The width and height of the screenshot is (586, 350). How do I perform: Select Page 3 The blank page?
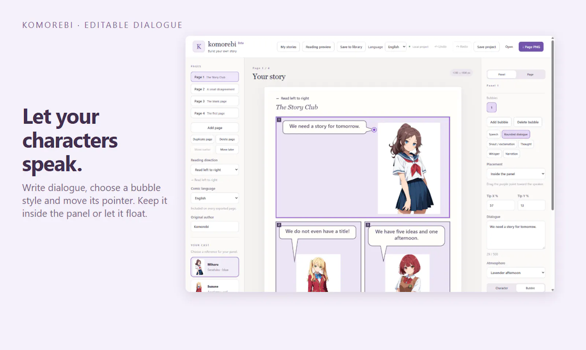pyautogui.click(x=215, y=101)
